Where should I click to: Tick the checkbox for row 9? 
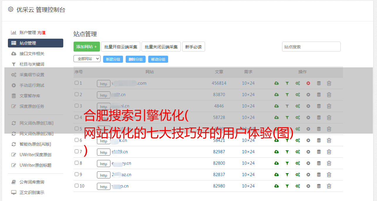click(76, 174)
